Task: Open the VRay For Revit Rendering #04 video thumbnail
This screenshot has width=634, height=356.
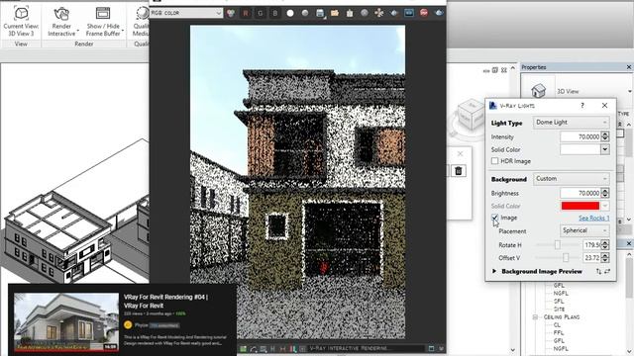Action: point(66,322)
